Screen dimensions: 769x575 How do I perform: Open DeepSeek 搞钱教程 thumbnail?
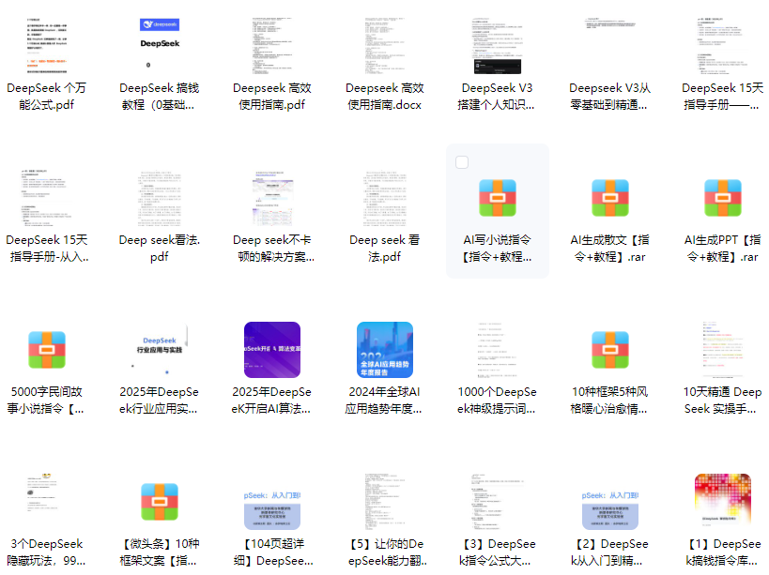(x=160, y=46)
